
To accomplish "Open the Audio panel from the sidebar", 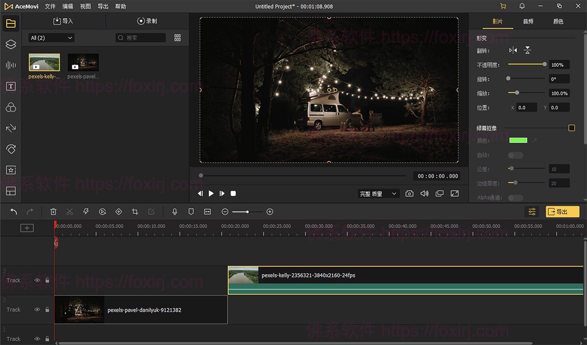I will coord(11,65).
